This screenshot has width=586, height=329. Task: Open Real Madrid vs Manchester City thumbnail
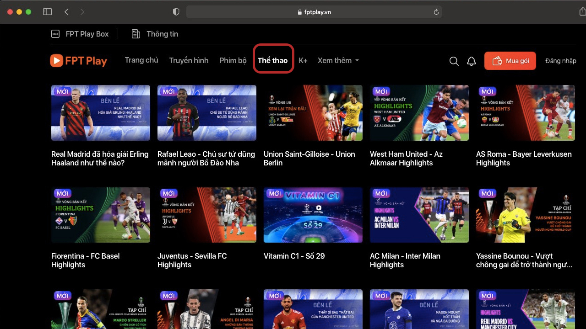click(526, 309)
